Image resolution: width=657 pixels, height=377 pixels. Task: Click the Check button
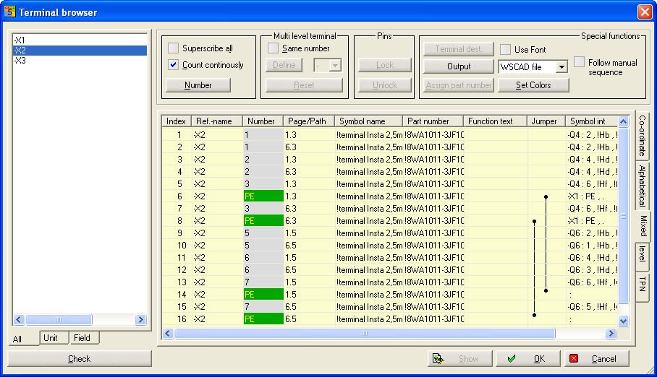[79, 359]
